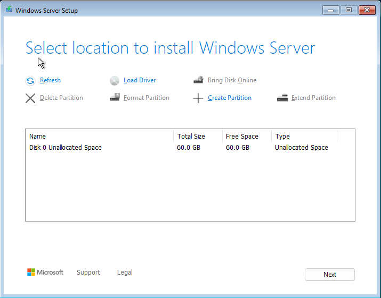Click the Load Driver disc icon
The width and height of the screenshot is (381, 298).
115,81
